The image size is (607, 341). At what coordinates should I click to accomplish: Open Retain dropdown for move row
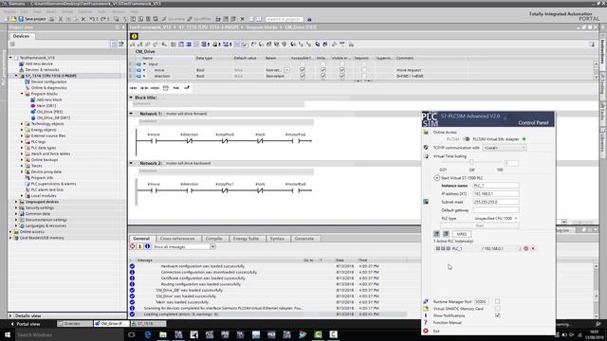coord(286,70)
